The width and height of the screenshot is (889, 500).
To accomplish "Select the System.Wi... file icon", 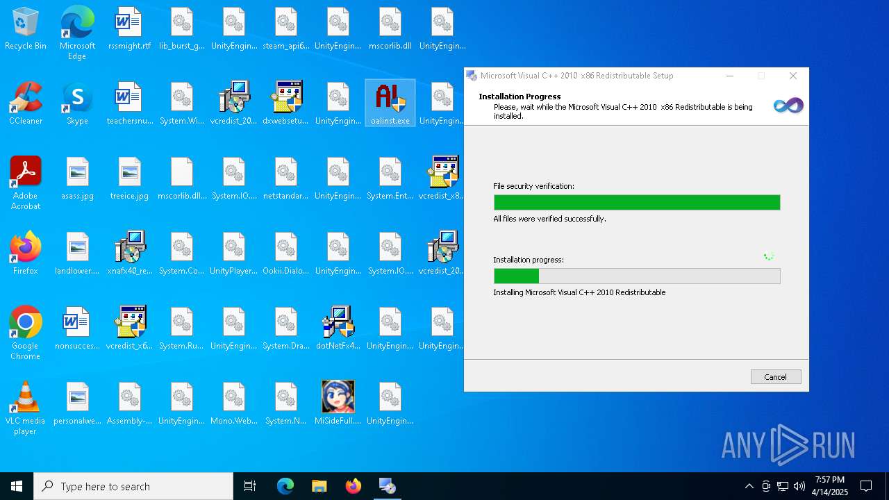I will [x=181, y=104].
